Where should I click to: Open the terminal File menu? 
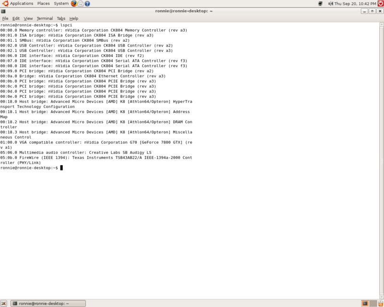(5, 18)
